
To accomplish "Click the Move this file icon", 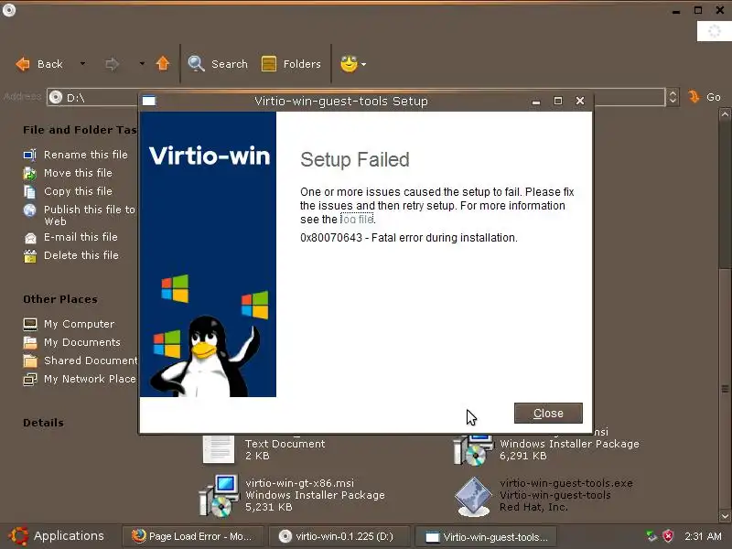I will point(30,173).
